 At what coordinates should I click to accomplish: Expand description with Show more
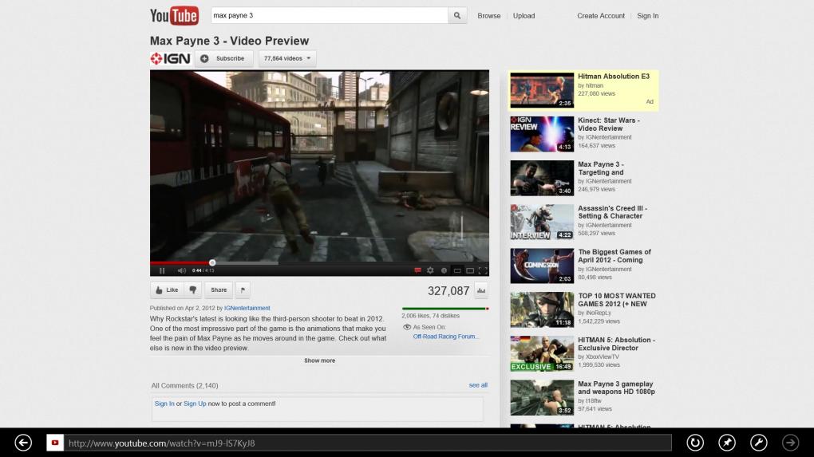click(x=319, y=360)
